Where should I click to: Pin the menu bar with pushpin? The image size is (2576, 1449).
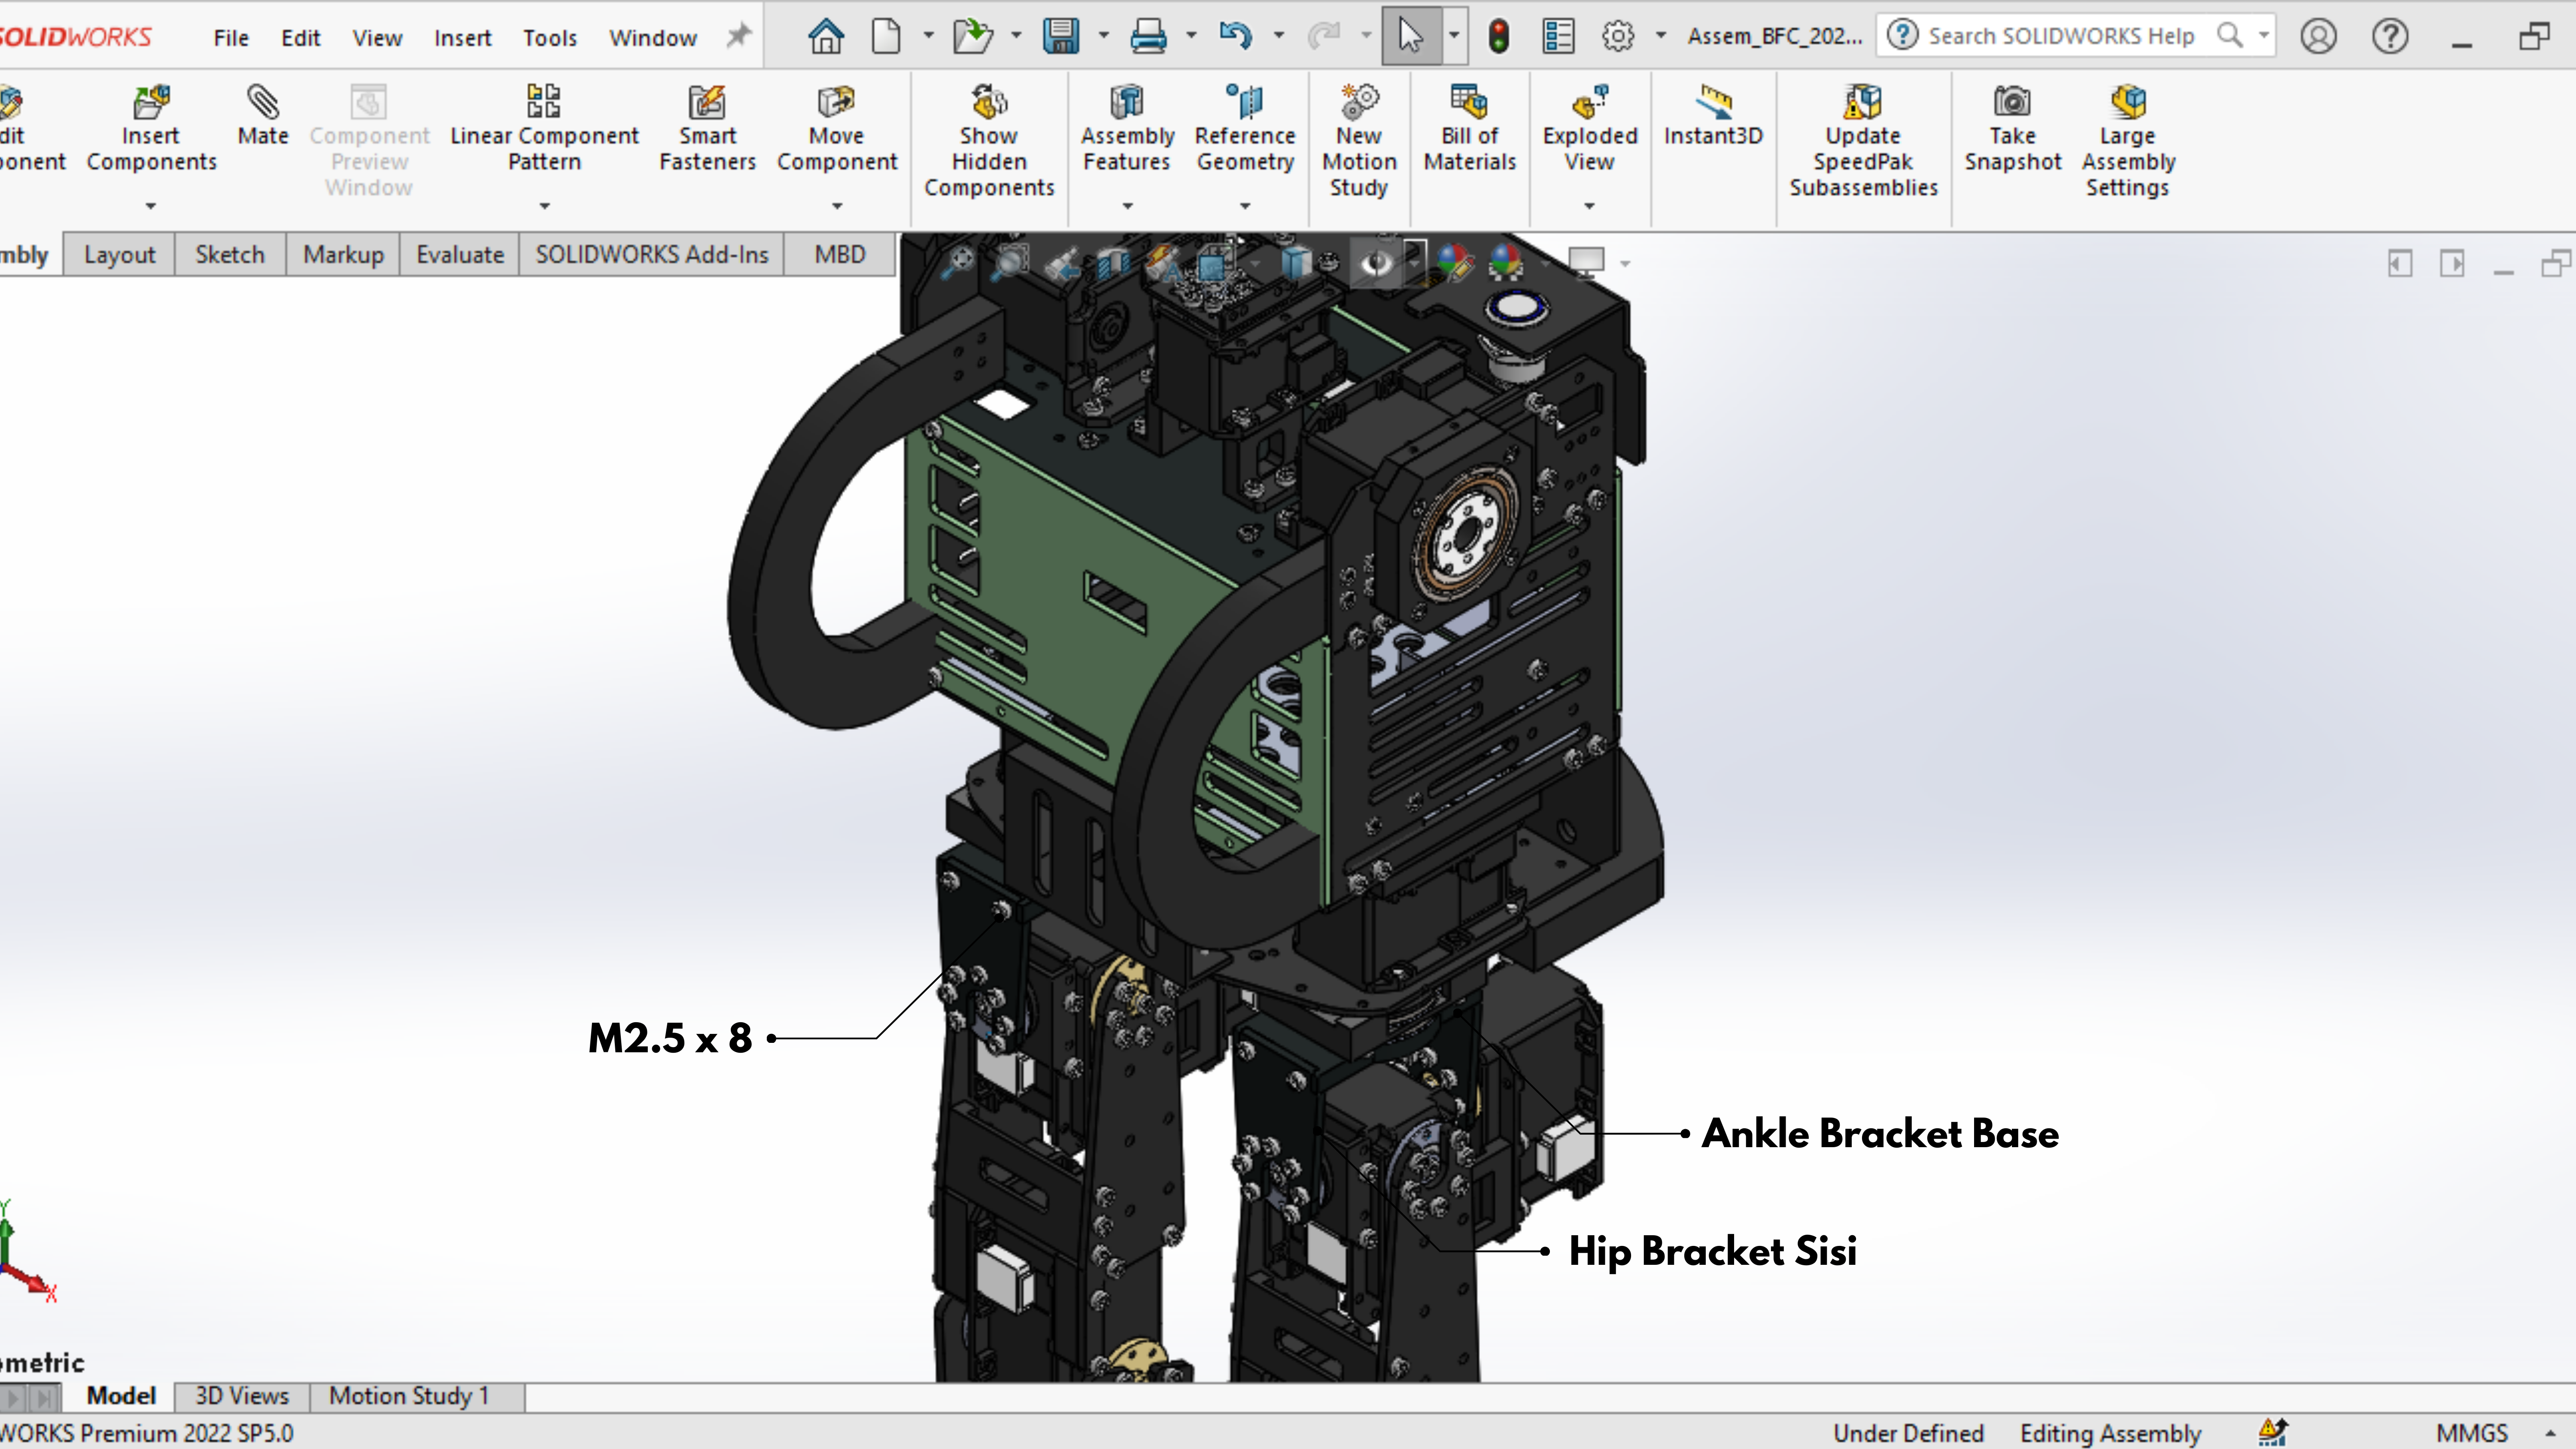(738, 36)
